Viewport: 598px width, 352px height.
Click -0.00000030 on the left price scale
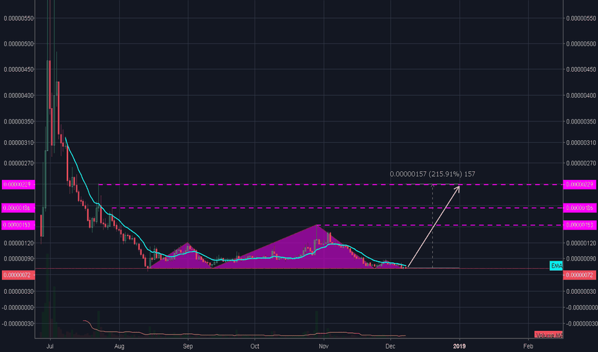(18, 324)
